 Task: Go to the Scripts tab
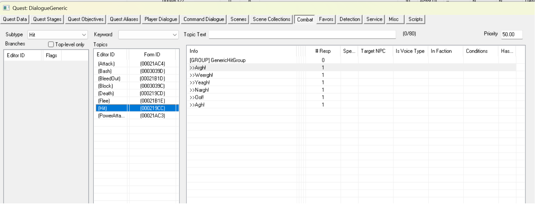(x=415, y=19)
